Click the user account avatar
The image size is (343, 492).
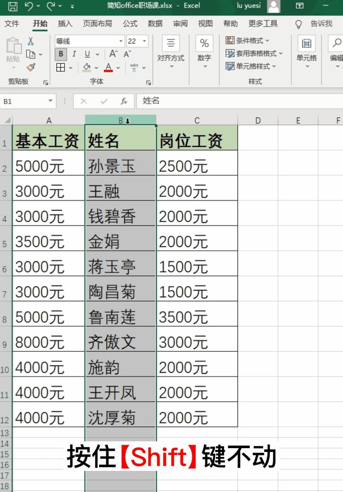coord(274,6)
